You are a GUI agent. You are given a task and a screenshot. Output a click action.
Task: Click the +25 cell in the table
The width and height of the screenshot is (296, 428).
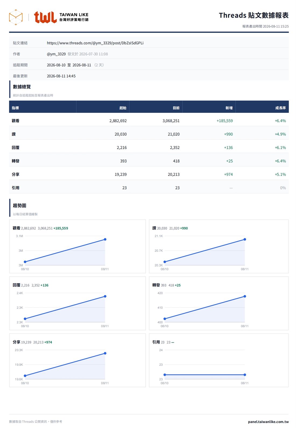click(x=230, y=161)
